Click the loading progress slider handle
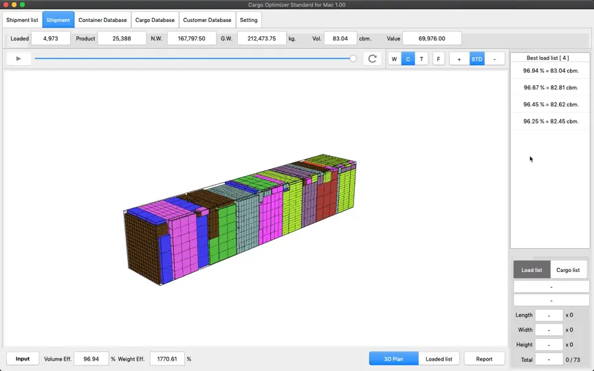The image size is (594, 371). click(x=353, y=58)
